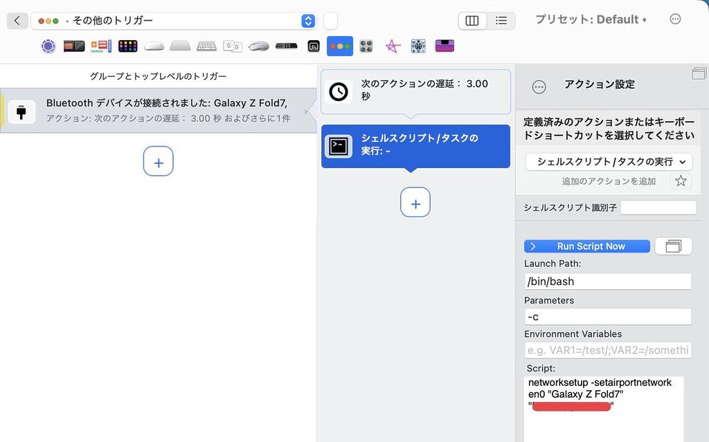Viewport: 709px width, 442px height.
Task: Click the white color swatch beside selector
Action: (330, 21)
